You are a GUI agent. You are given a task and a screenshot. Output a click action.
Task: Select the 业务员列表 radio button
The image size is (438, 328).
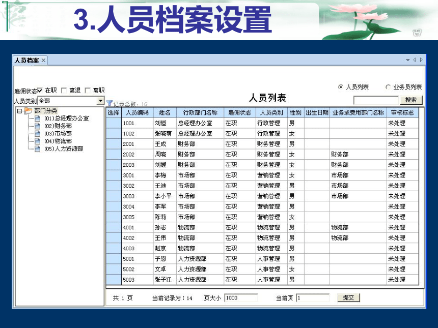tap(388, 87)
